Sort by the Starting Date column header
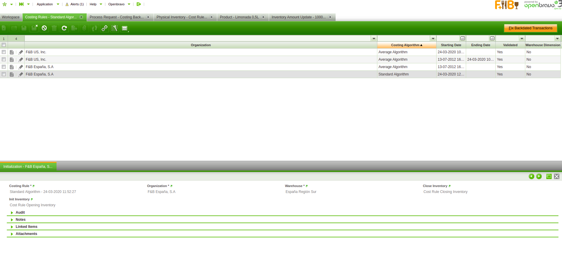 [x=451, y=45]
